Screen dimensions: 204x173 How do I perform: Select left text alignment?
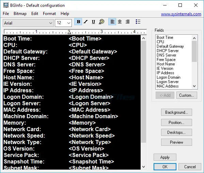pyautogui.click(x=112, y=22)
